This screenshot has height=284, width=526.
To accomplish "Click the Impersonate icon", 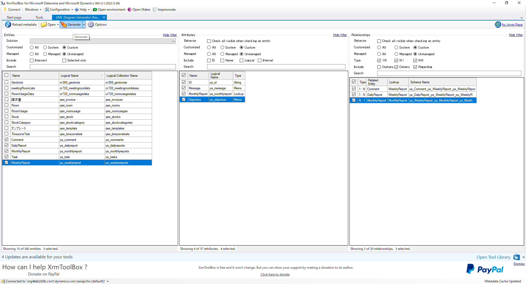I will pyautogui.click(x=155, y=10).
